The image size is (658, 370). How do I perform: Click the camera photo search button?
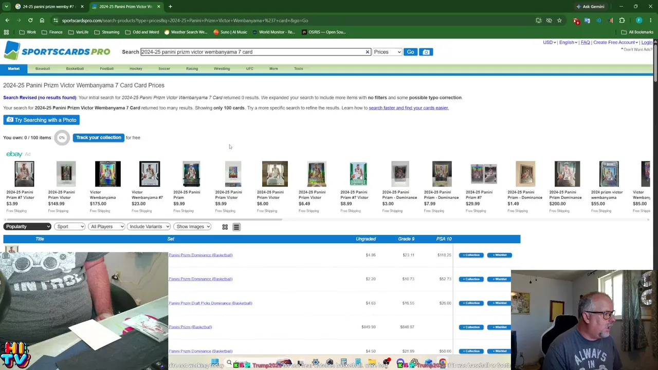pos(426,52)
